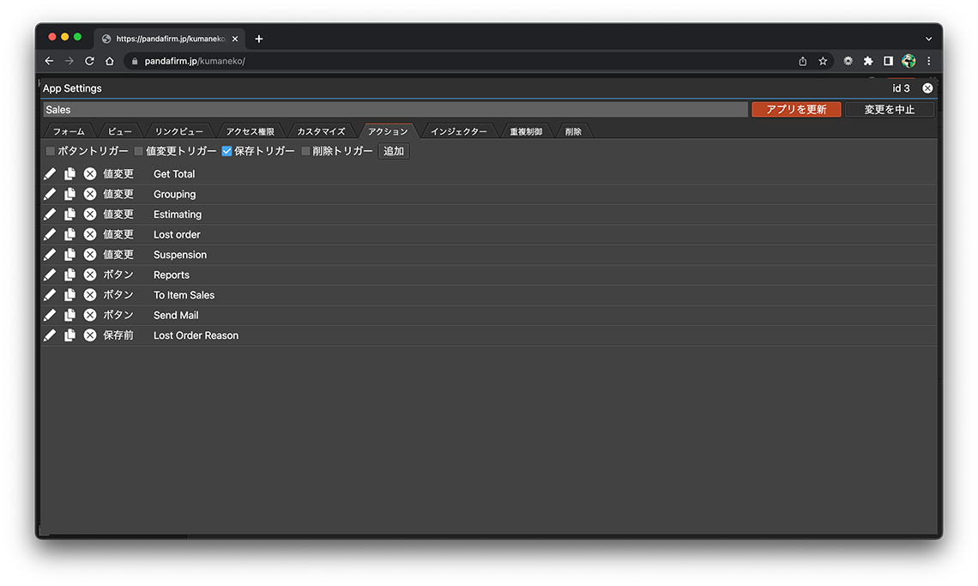Enable the ボタントリガー checkbox
This screenshot has width=978, height=586.
coord(51,151)
